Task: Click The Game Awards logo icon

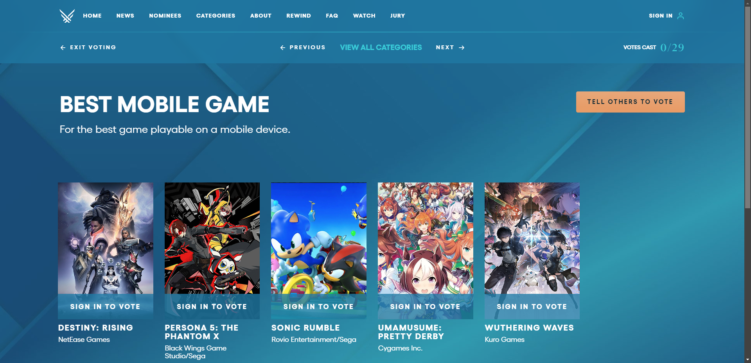Action: tap(67, 16)
